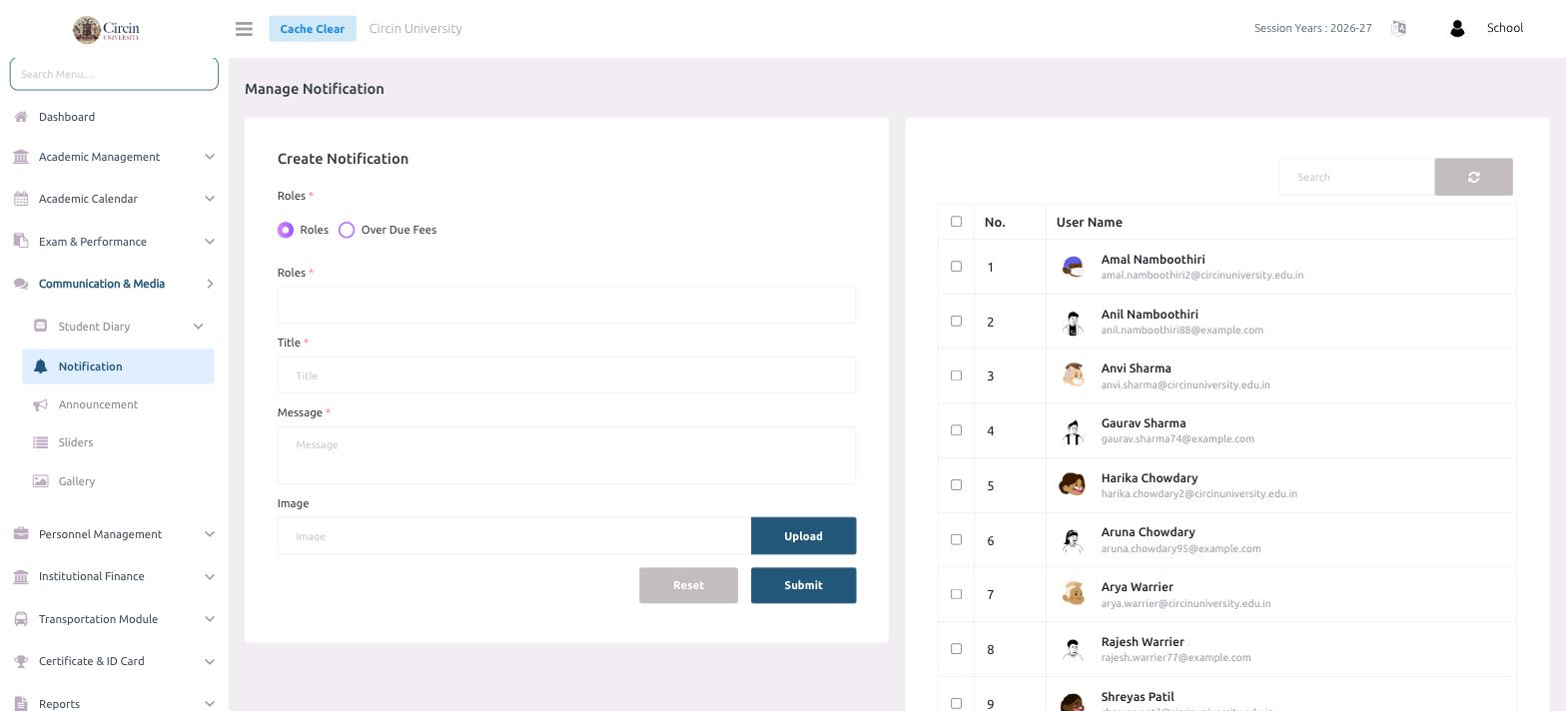Open the language translate icon
Viewport: 1566px width, 711px height.
[x=1398, y=28]
